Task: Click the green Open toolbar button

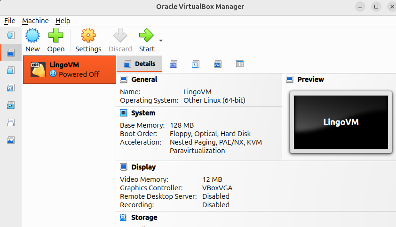Action: point(56,40)
